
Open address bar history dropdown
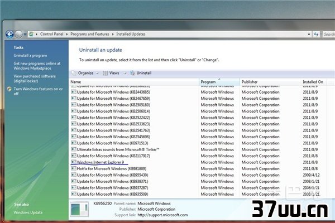(x=309, y=34)
